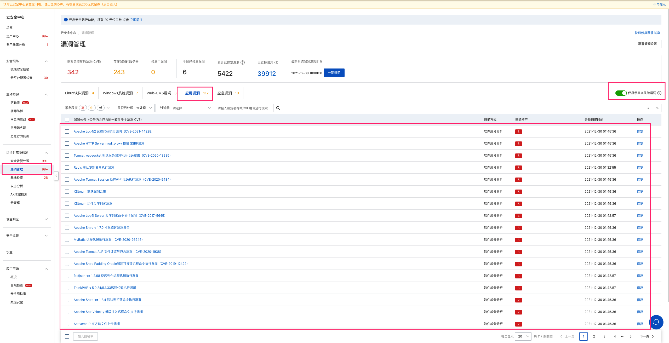669x343 pixels.
Task: Select the 低 severity tag
Action: 101,108
